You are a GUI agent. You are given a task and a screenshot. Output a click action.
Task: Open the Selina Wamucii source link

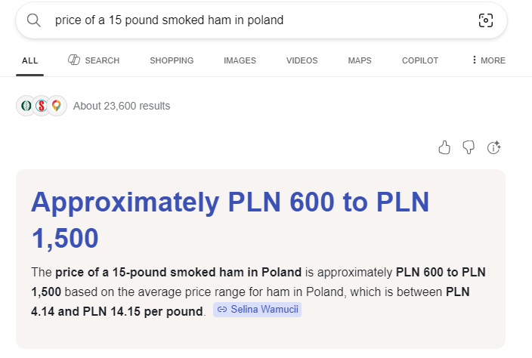[x=258, y=309]
